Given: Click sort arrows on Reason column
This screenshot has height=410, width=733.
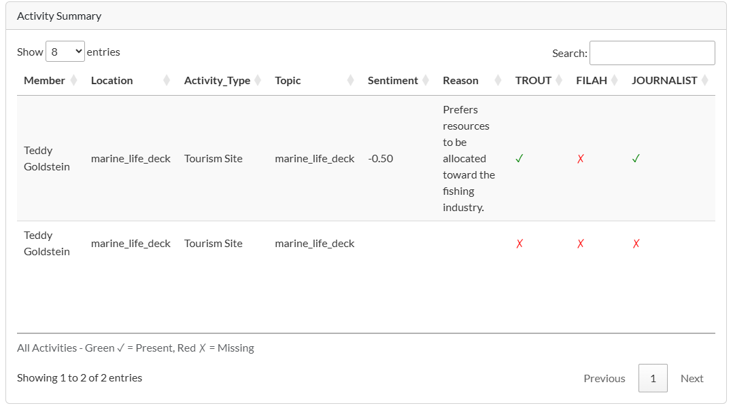Looking at the screenshot, I should pos(498,80).
